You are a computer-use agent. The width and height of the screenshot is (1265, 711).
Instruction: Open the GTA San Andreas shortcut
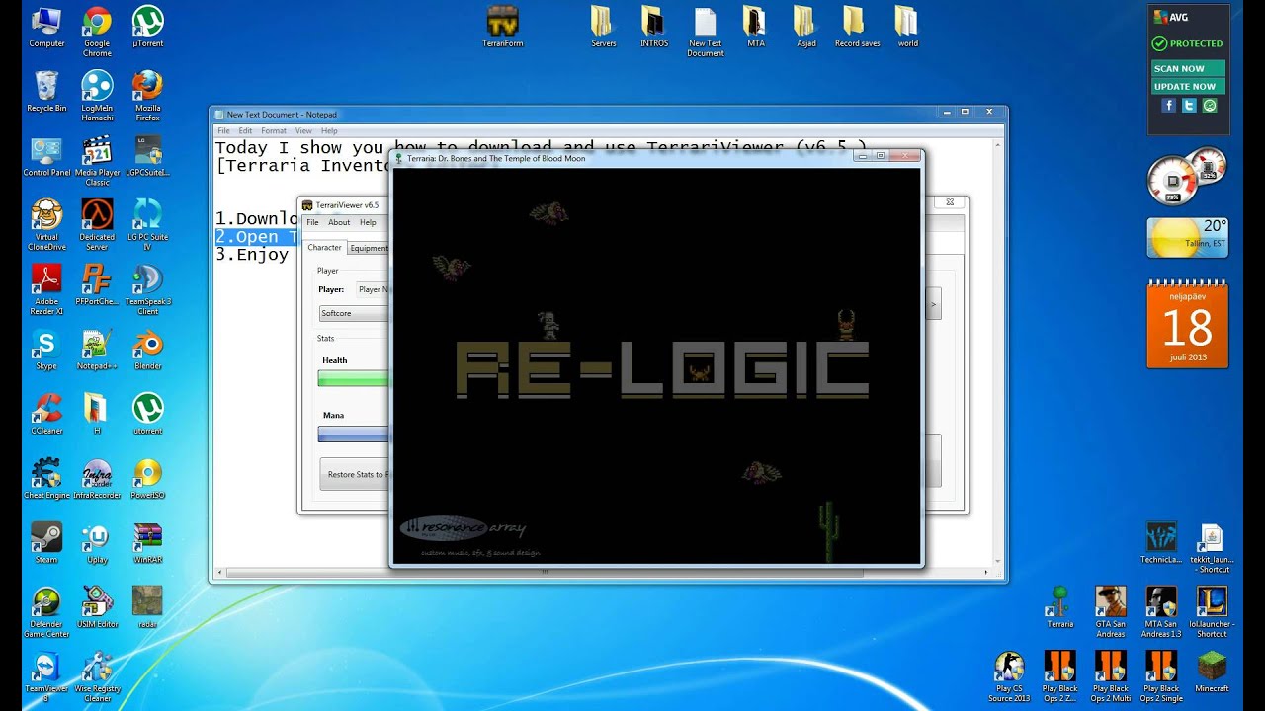(1111, 611)
